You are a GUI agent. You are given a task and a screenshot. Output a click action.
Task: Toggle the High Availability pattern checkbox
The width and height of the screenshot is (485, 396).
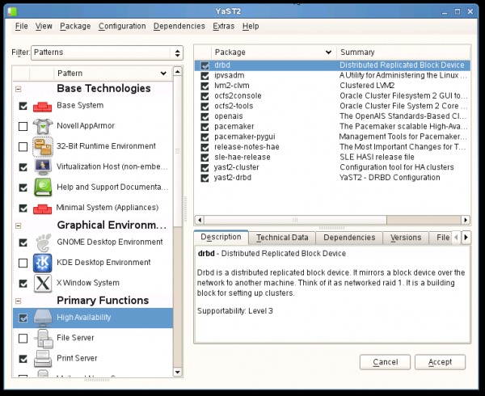(x=23, y=318)
